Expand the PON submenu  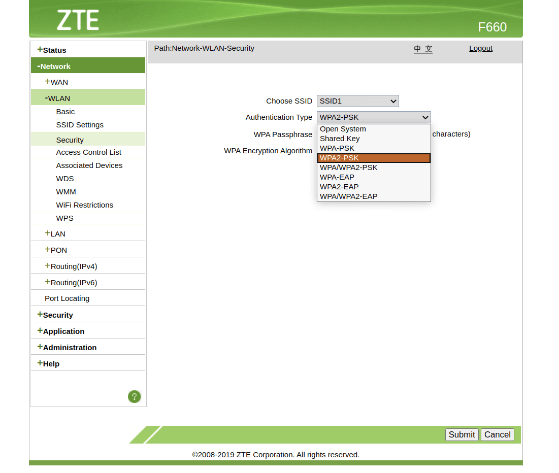(56, 250)
